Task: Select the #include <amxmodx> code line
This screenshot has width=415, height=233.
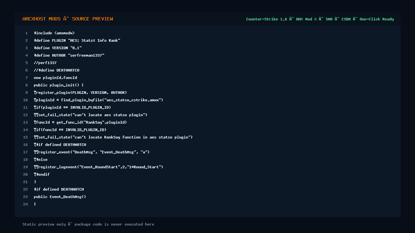Action: [x=54, y=33]
